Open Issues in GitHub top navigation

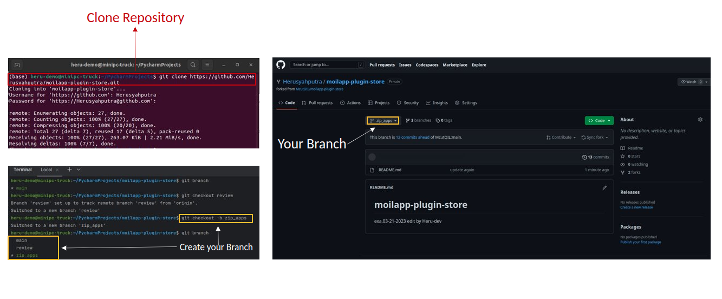click(405, 65)
